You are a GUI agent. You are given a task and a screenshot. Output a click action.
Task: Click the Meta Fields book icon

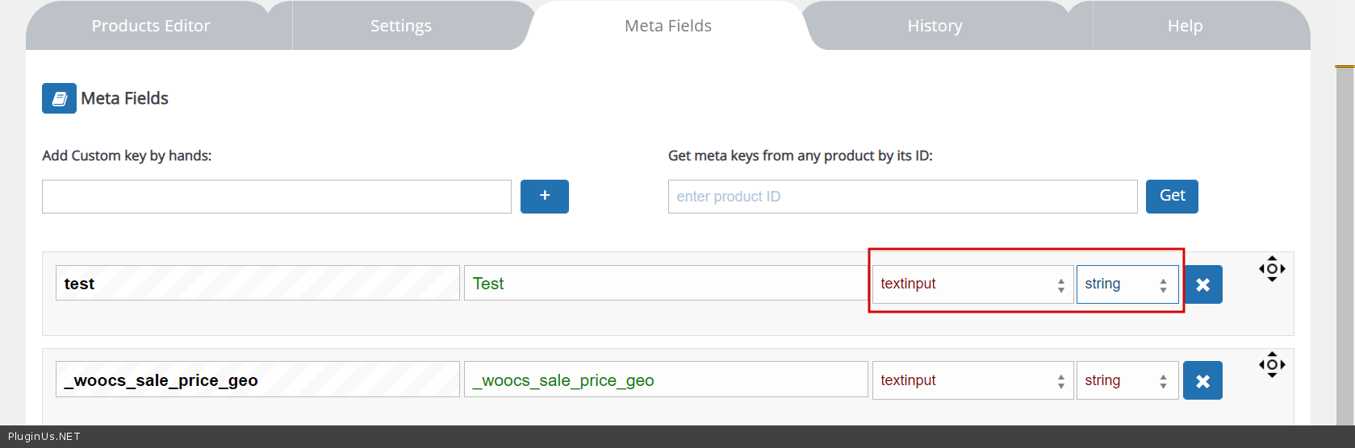pos(59,98)
